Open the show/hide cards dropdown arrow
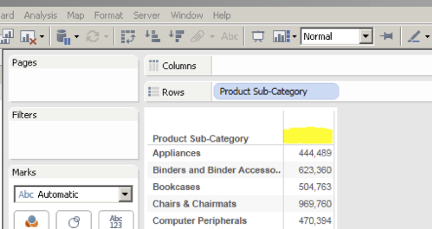 tap(294, 36)
